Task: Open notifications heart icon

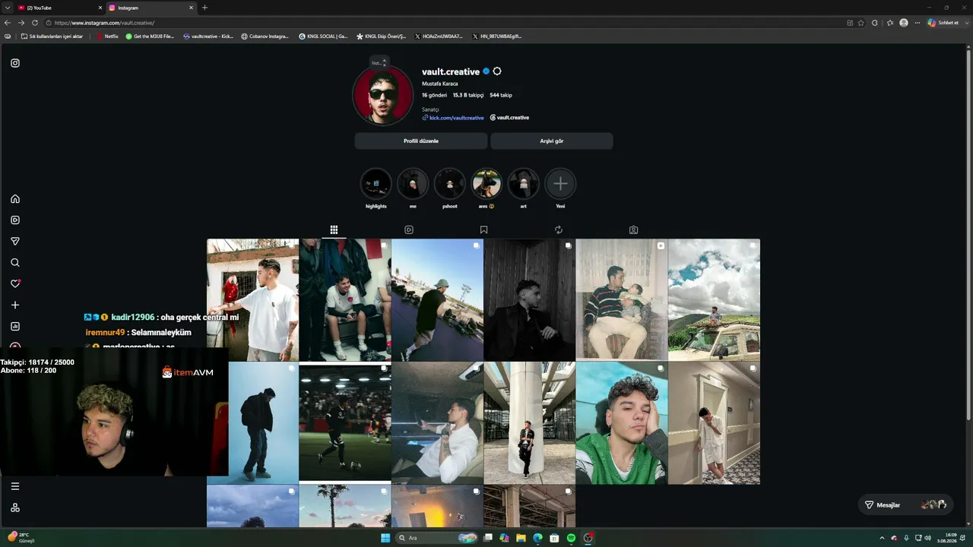Action: click(15, 283)
